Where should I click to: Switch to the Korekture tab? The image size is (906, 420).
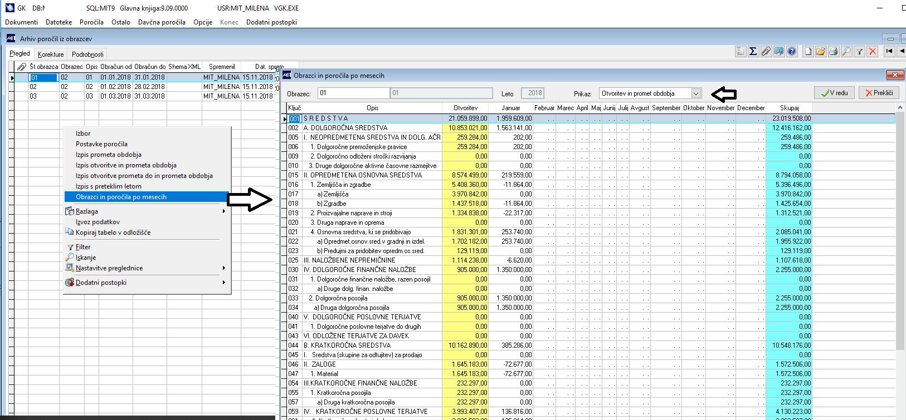coord(51,55)
